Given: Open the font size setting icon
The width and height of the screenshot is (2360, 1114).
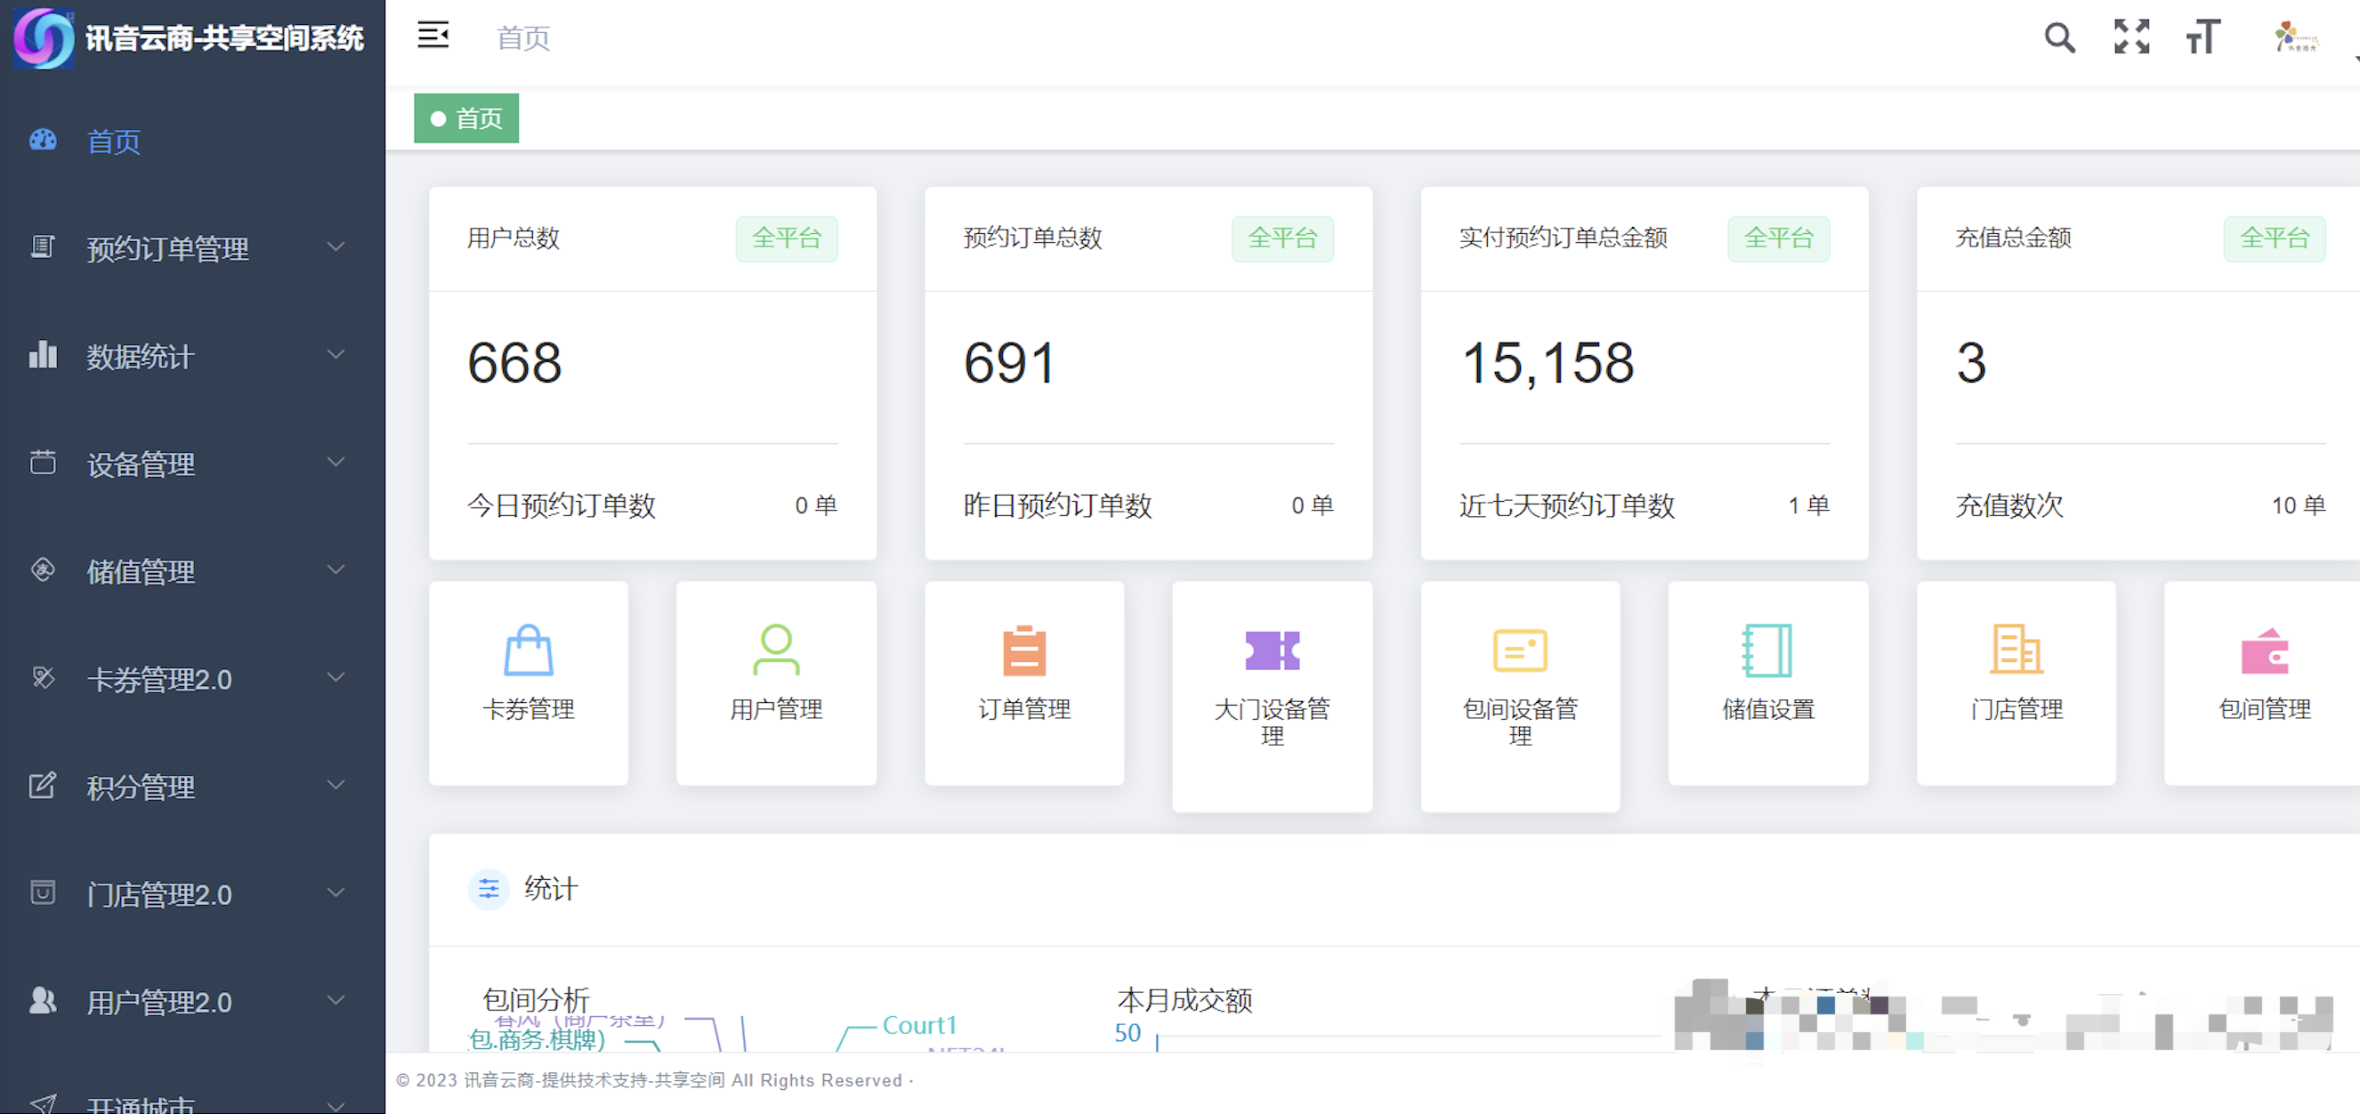Looking at the screenshot, I should 2202,37.
